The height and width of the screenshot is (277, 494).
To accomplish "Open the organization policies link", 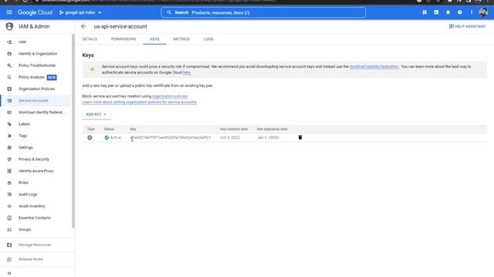I will coord(170,96).
